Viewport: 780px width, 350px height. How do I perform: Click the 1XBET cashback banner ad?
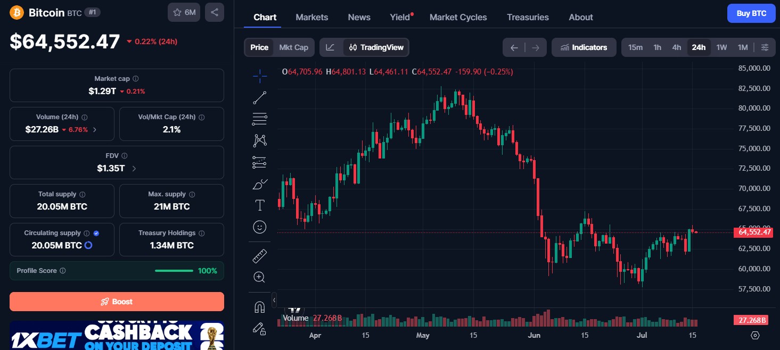point(117,335)
